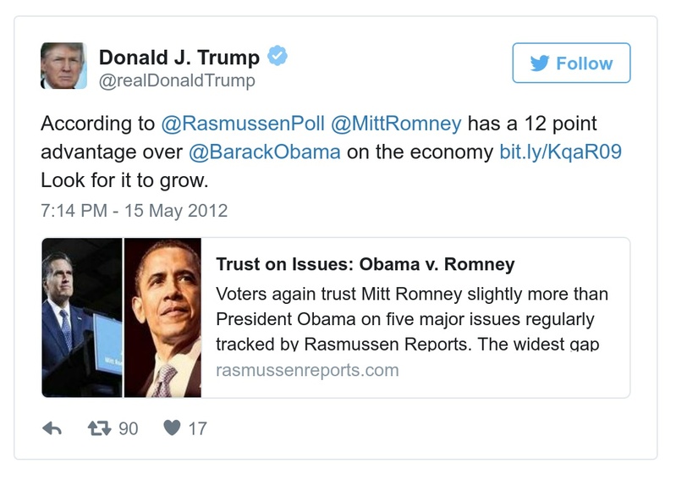Click the reply arrow icon
The height and width of the screenshot is (480, 676).
[x=52, y=428]
